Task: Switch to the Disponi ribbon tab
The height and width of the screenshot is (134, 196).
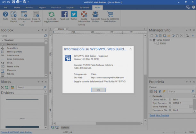Action: [x=70, y=7]
